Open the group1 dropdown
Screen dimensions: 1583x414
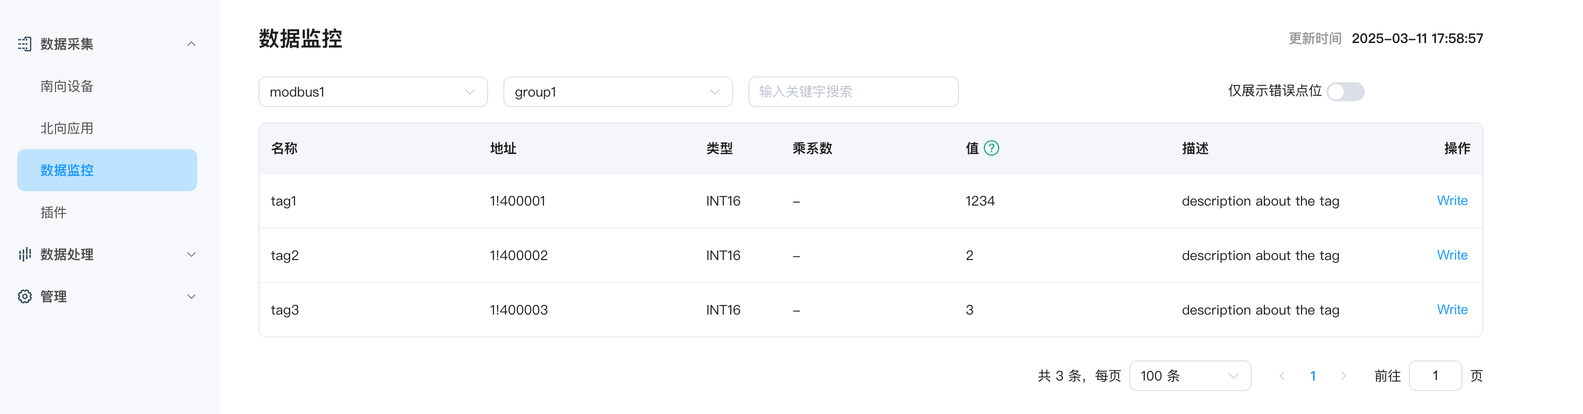point(618,91)
